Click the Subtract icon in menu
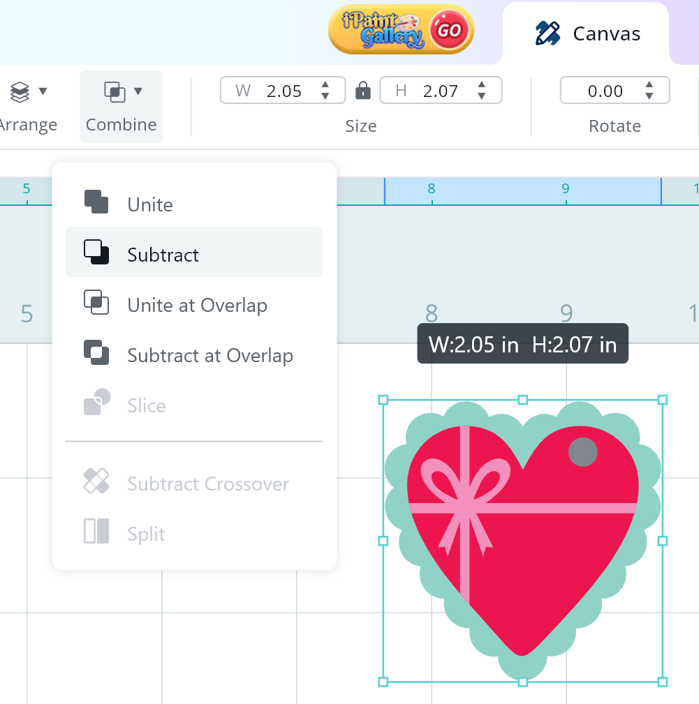Screen dimensions: 699x704 [x=96, y=252]
